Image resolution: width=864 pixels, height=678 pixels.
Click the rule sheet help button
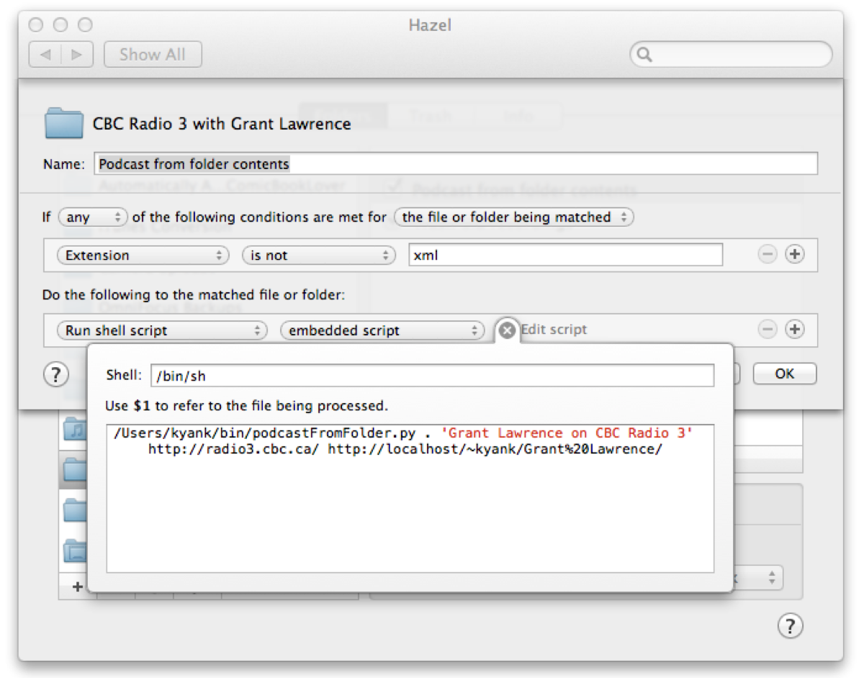pyautogui.click(x=56, y=374)
